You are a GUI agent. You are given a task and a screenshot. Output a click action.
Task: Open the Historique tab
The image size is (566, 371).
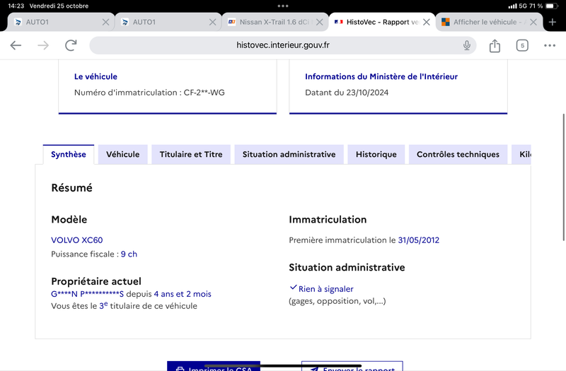(376, 154)
